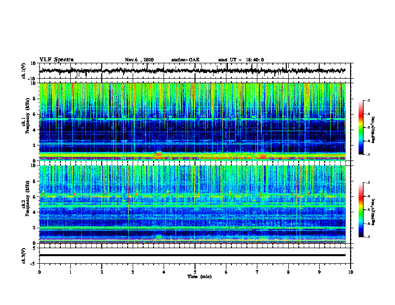Click the 'VLF Spectra' title text
The width and height of the screenshot is (395, 305).
(57, 60)
